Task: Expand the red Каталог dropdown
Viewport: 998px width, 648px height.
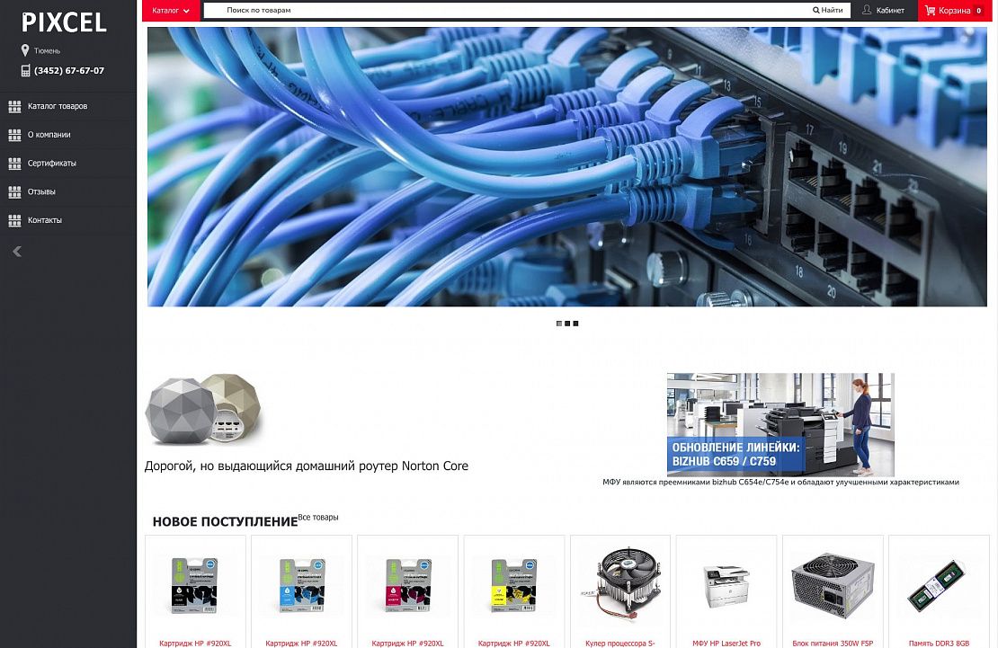Action: click(x=171, y=11)
